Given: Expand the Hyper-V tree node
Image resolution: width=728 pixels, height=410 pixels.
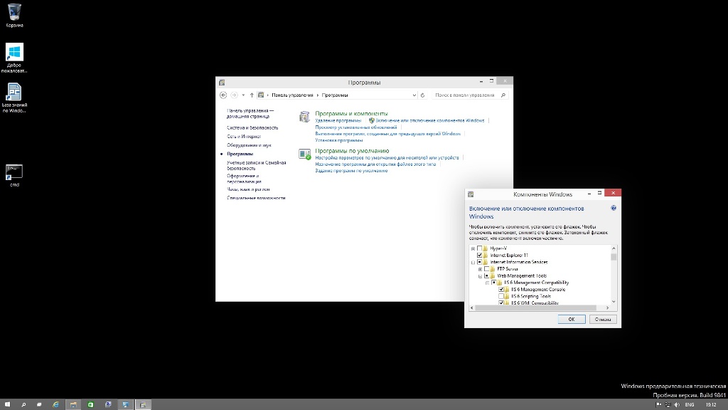Looking at the screenshot, I should tap(472, 248).
